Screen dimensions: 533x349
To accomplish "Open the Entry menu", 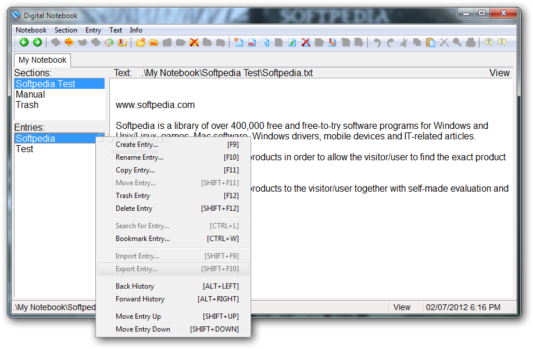I will tap(93, 30).
